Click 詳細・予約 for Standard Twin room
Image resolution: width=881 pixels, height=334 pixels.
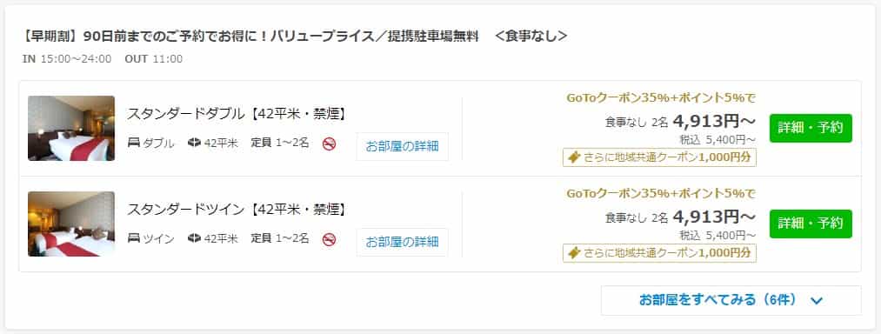pyautogui.click(x=811, y=224)
